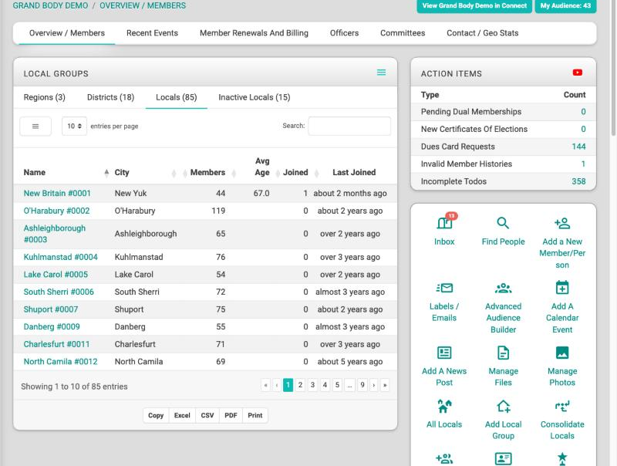The image size is (617, 466).
Task: Click the Add A News Post icon
Action: (444, 353)
